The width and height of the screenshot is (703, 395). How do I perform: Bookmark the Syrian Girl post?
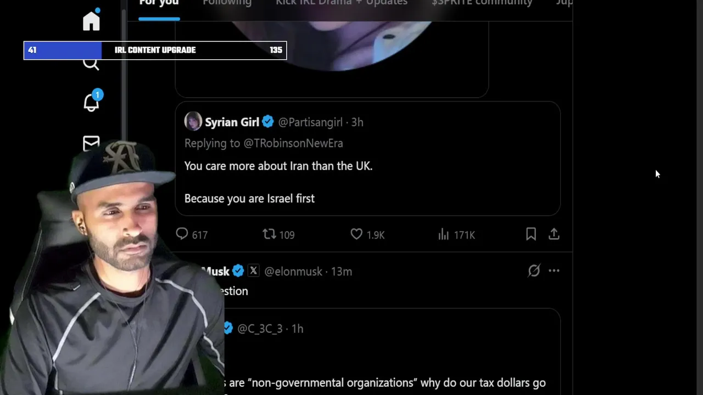pos(531,234)
